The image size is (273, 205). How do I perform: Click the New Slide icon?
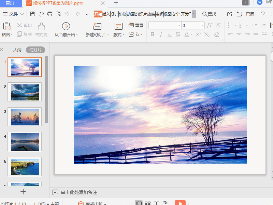point(97,27)
